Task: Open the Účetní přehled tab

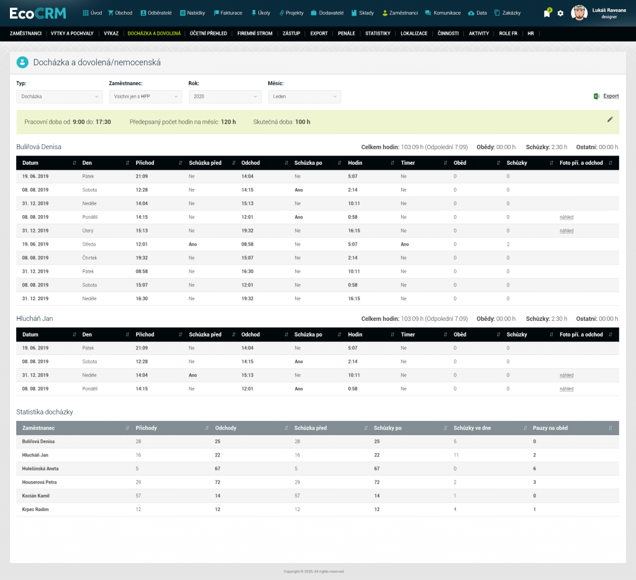Action: tap(209, 34)
